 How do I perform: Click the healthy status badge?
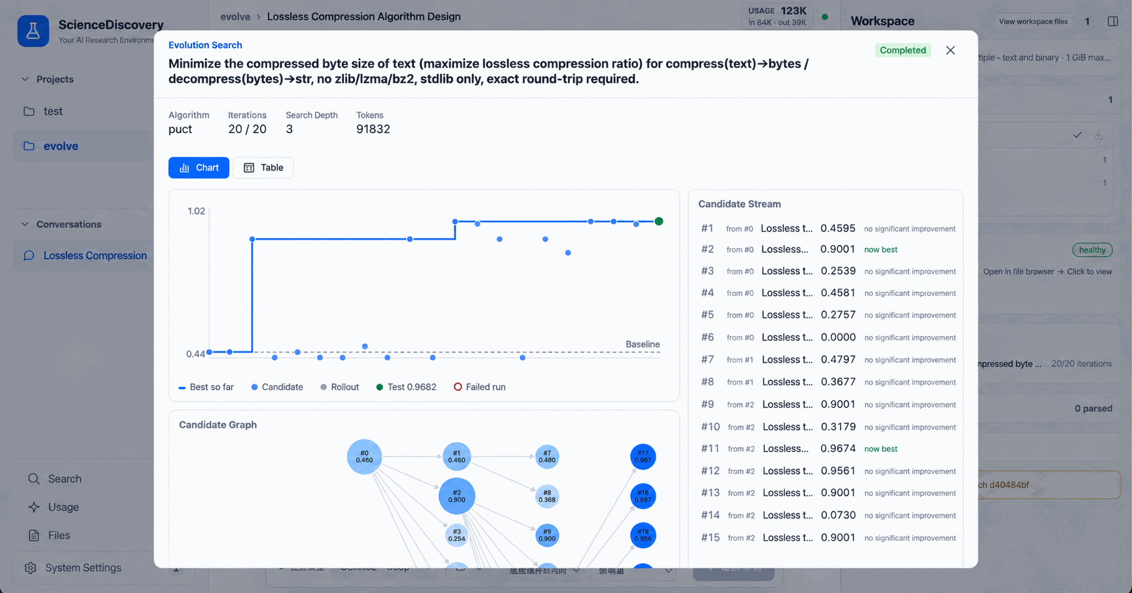click(x=1092, y=250)
